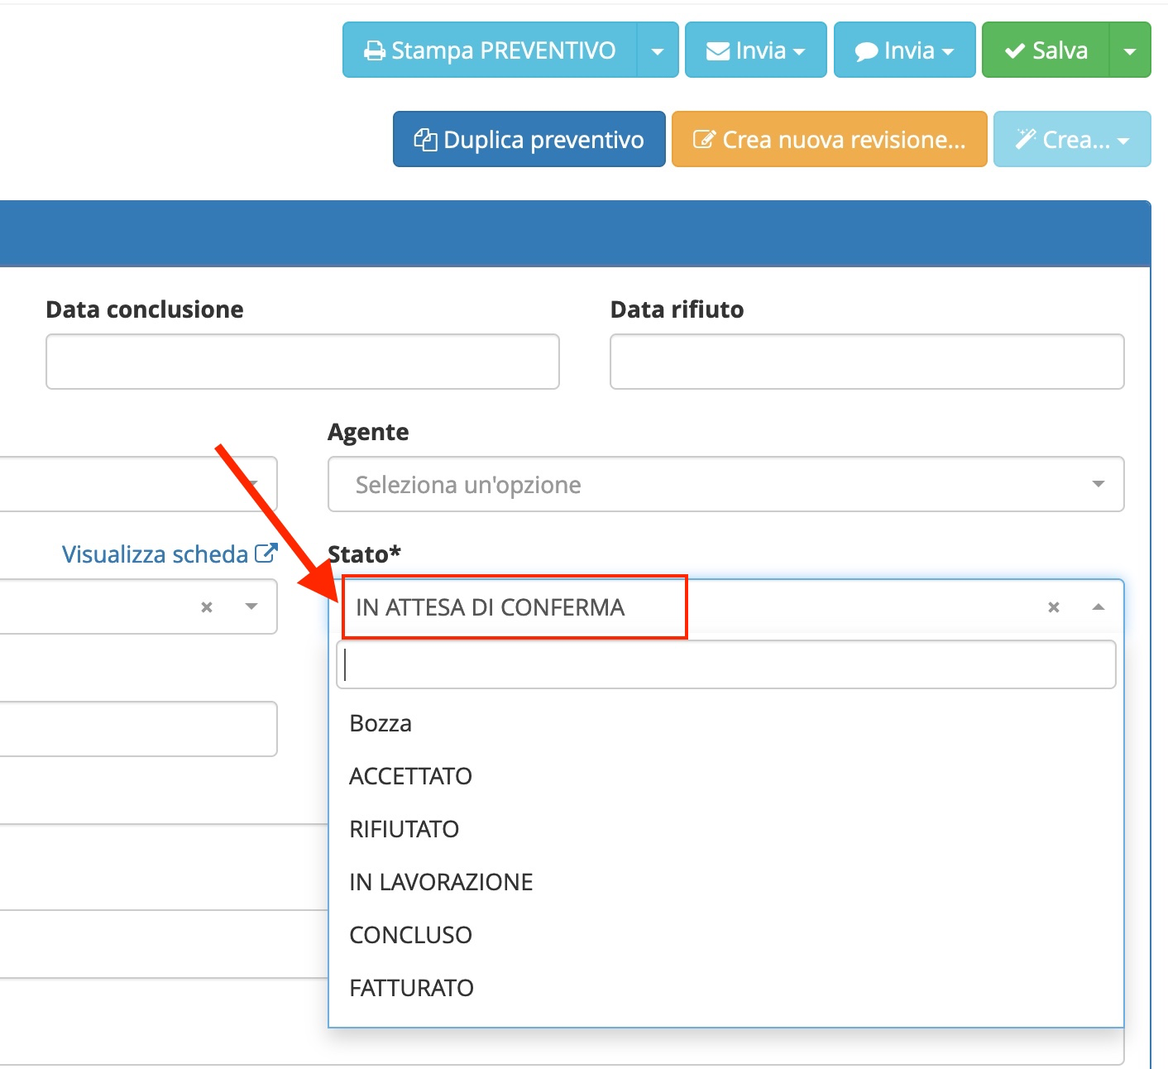
Task: Click the edit pencil icon on Crea nuova revisione
Action: [704, 139]
